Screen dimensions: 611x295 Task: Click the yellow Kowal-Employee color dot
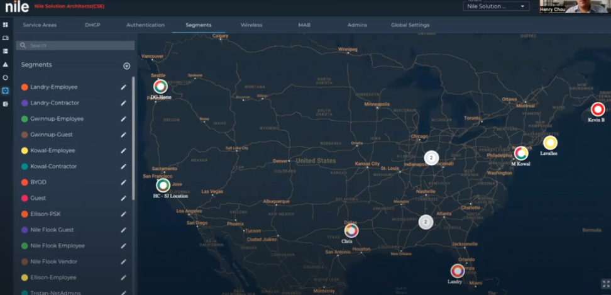(25, 151)
